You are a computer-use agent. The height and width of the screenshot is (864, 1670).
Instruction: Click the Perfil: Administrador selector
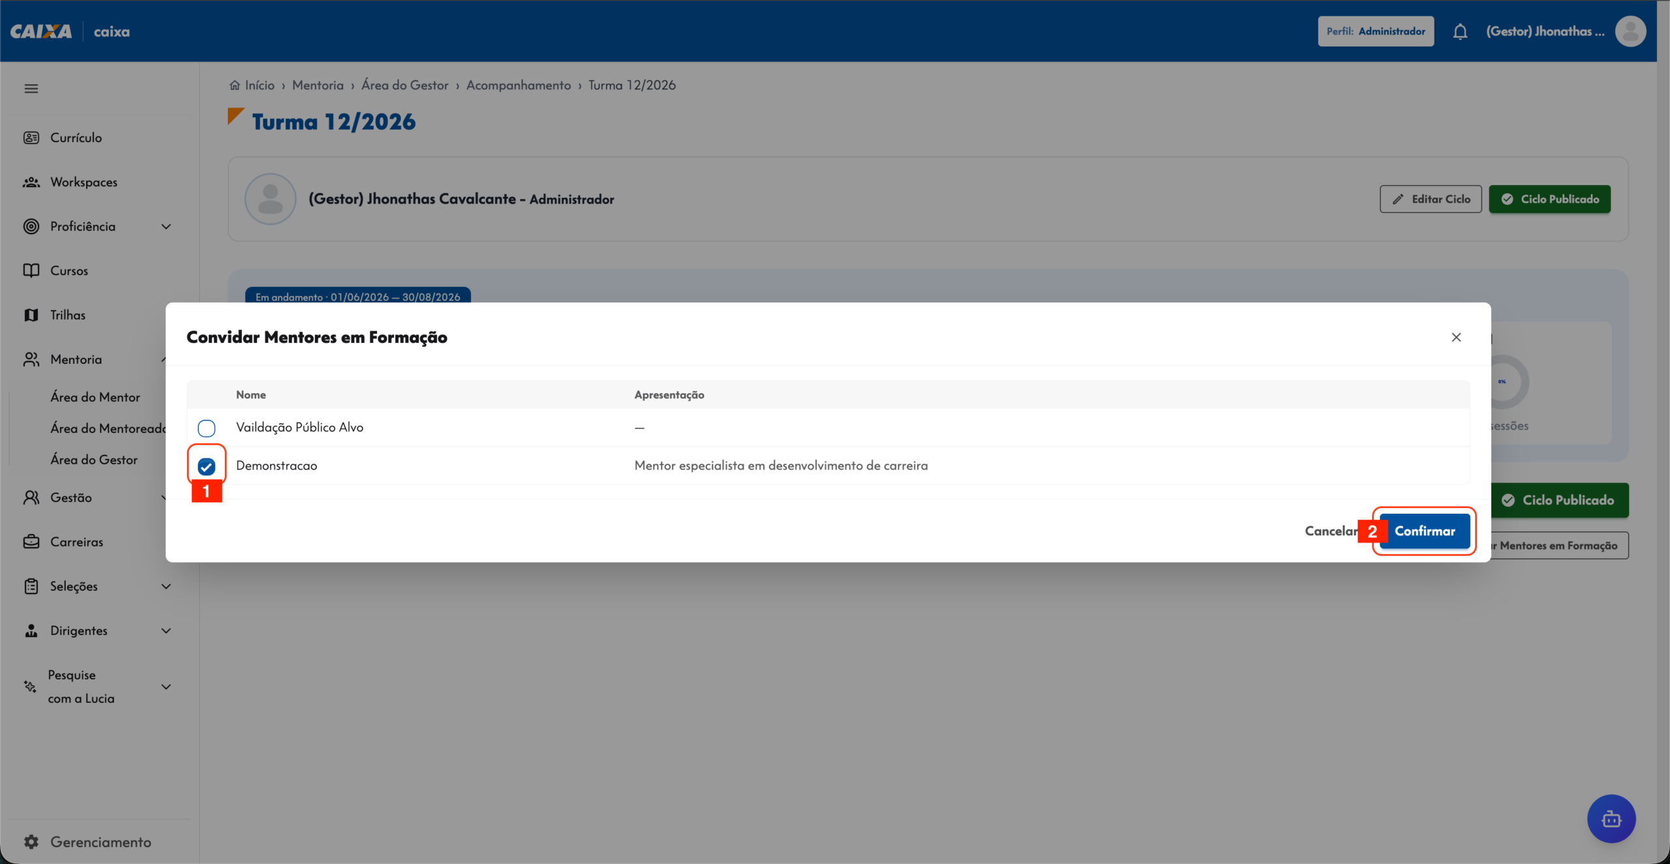[1376, 31]
